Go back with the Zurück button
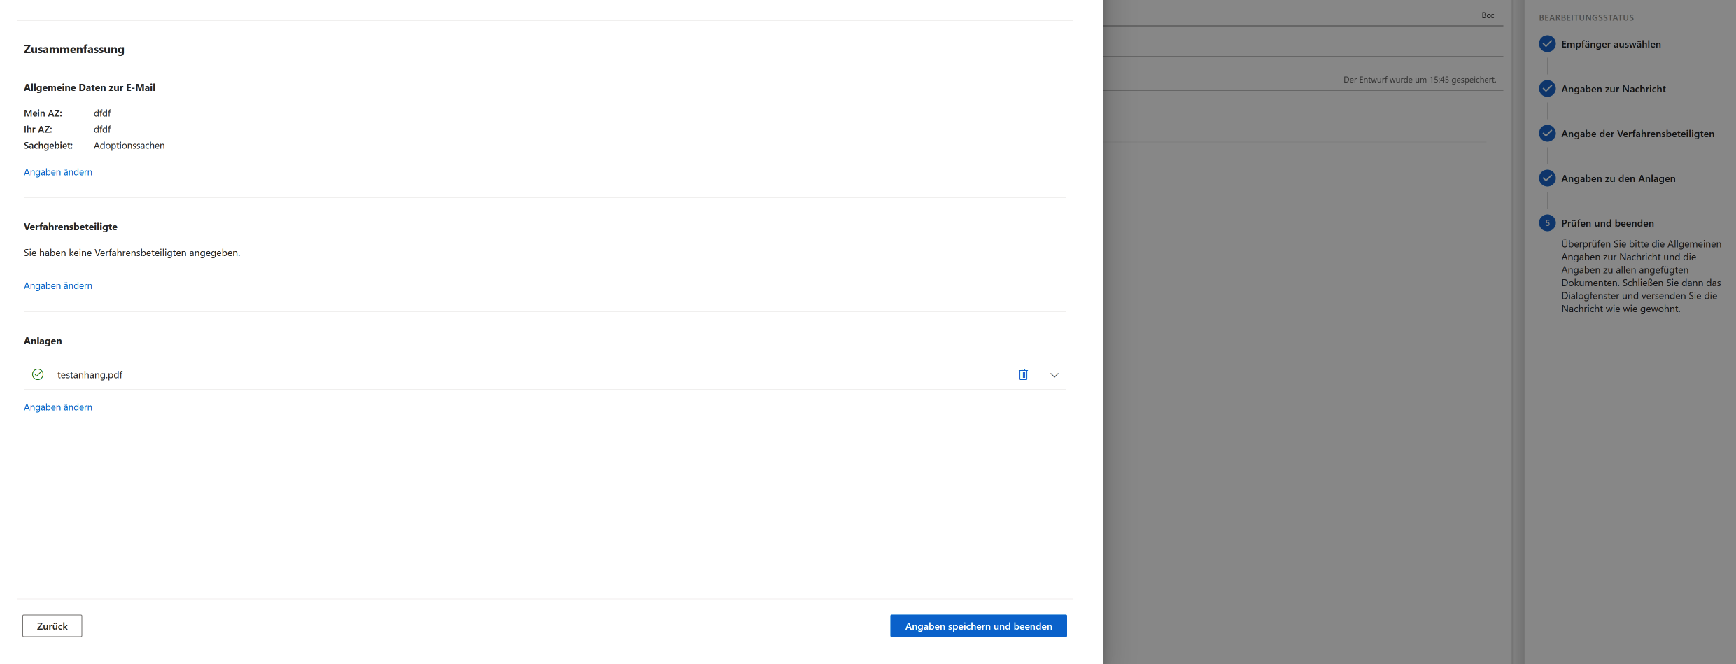The image size is (1736, 664). coord(52,626)
